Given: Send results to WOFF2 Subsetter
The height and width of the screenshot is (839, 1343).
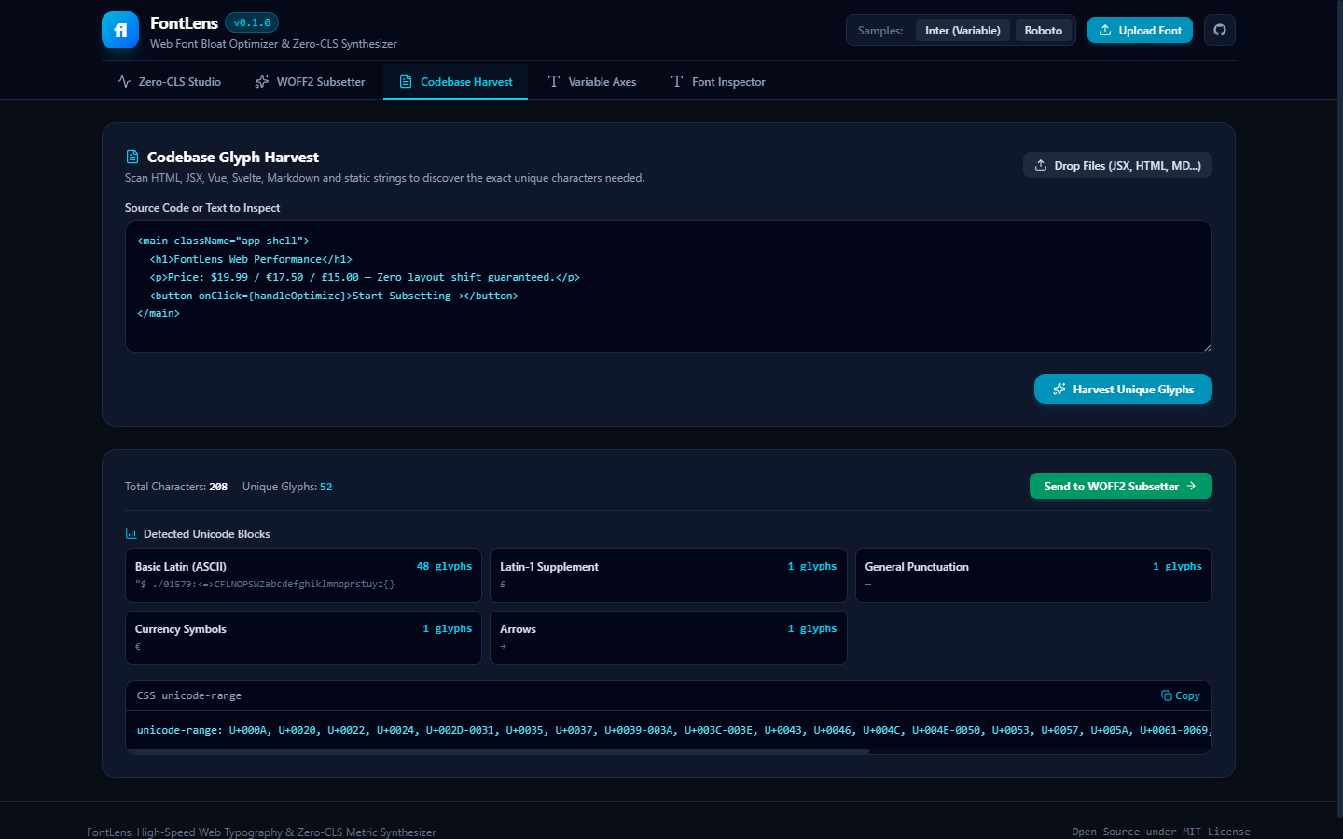Looking at the screenshot, I should pos(1120,486).
